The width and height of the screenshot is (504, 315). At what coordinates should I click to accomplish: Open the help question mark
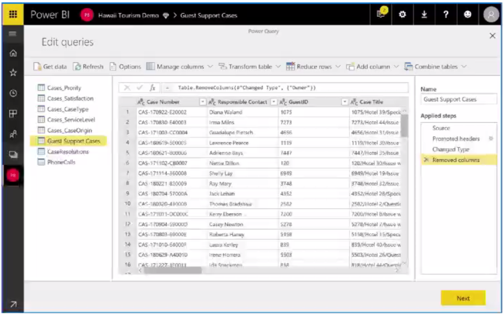click(446, 14)
